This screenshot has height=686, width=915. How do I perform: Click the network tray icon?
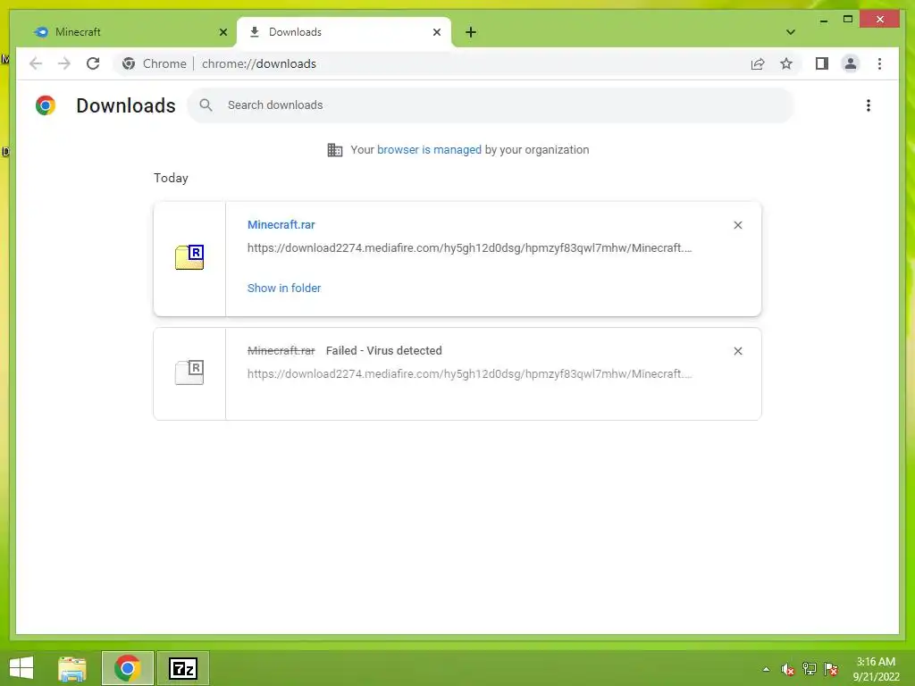tap(809, 669)
